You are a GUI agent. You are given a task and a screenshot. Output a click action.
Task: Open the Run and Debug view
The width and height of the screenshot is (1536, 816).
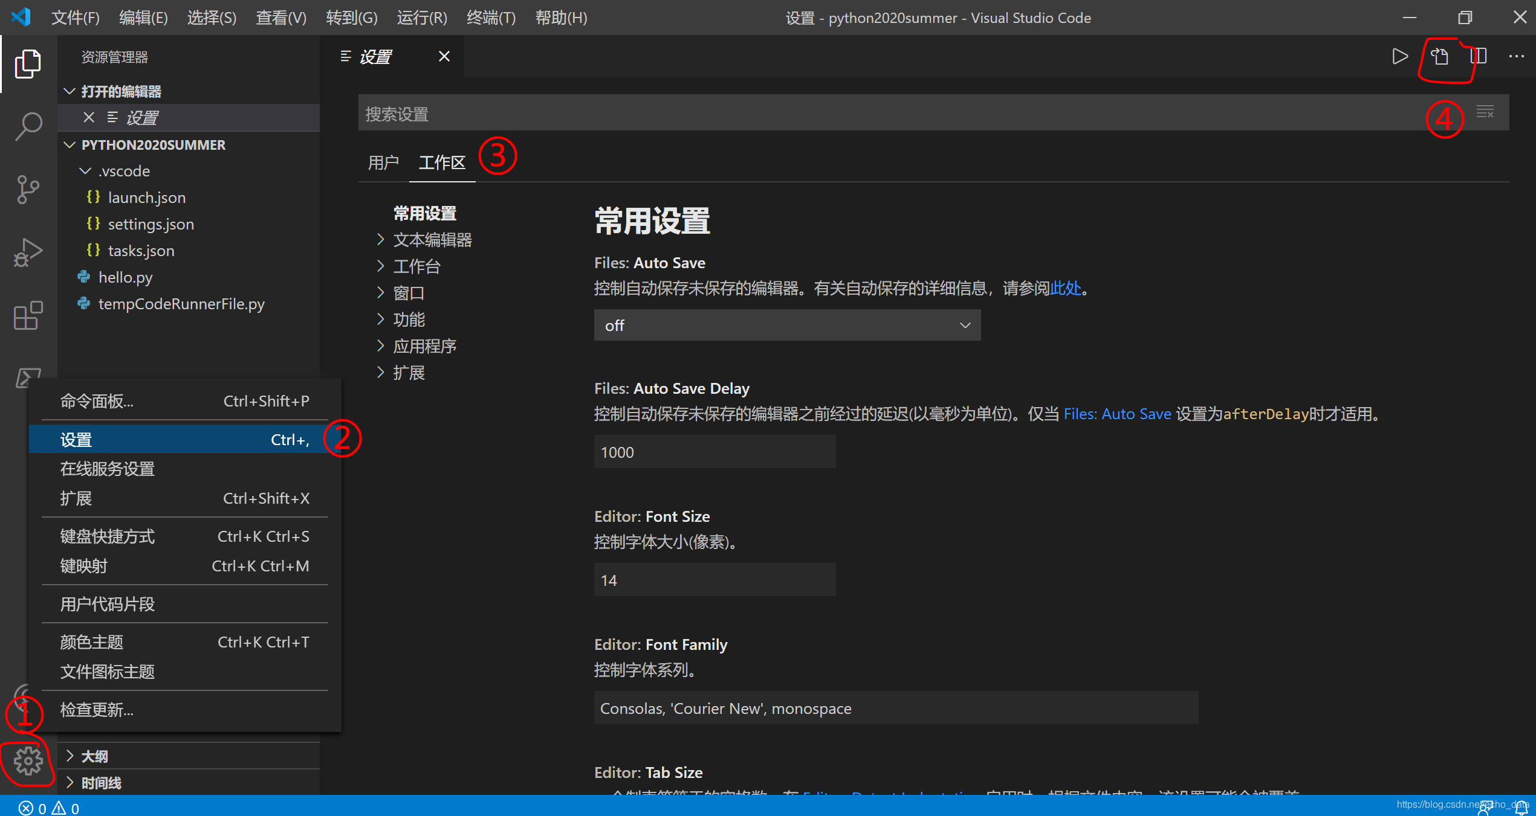(27, 252)
